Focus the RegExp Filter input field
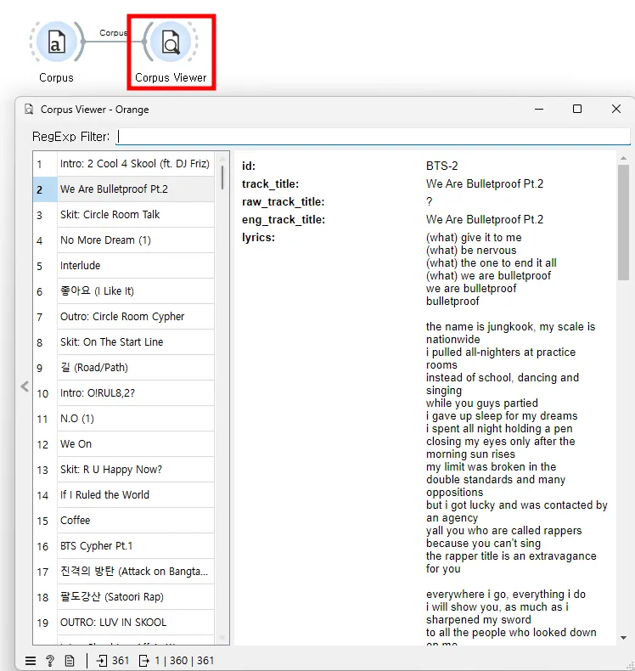Screen dimensions: 635x671 click(373, 137)
